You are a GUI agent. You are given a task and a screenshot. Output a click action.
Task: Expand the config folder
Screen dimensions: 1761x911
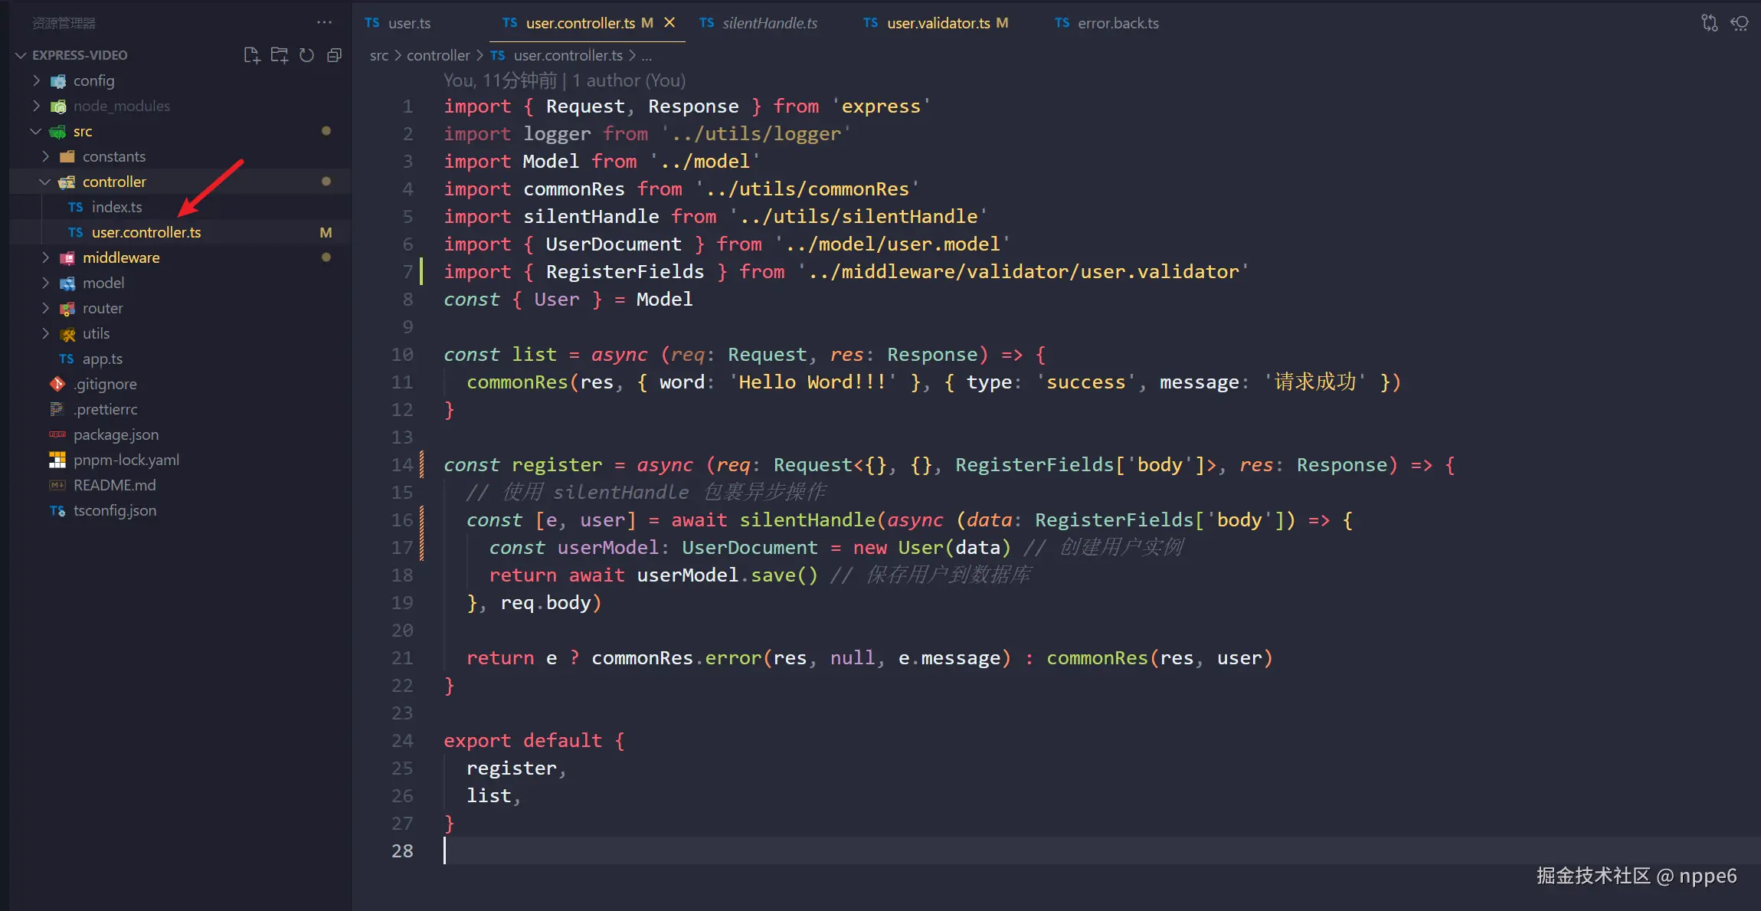[x=93, y=80]
